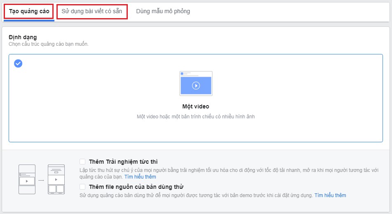392x214 pixels.
Task: Click the Chọn cấu trúc quảng cáo subtitle
Action: pos(49,44)
